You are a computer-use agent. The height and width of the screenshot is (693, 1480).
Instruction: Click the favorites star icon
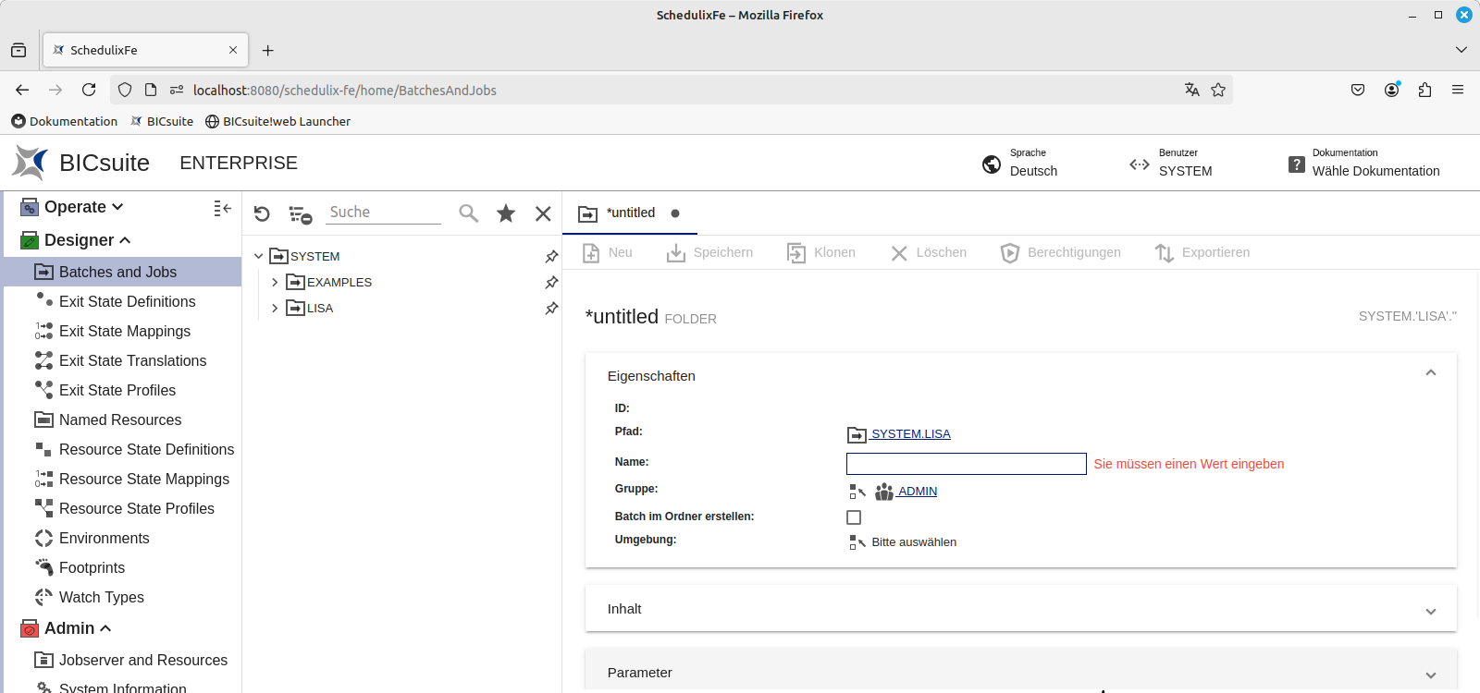coord(506,213)
